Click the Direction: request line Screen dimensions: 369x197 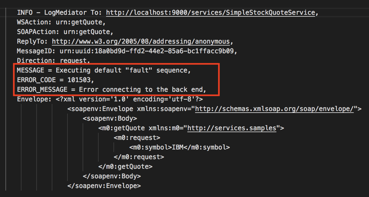pyautogui.click(x=53, y=61)
